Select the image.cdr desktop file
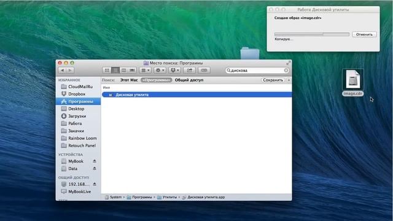 [x=353, y=83]
